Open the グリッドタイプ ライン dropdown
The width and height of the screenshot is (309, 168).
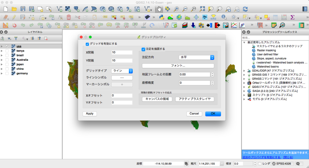(x=122, y=71)
